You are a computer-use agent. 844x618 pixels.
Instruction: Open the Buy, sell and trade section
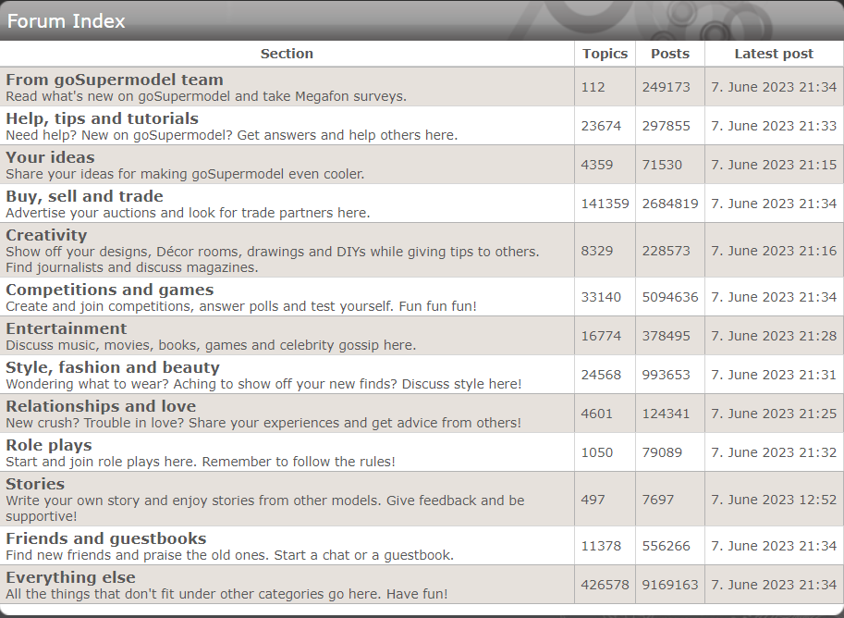click(x=84, y=196)
